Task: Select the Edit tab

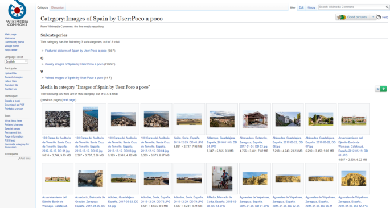Action: [x=301, y=7]
